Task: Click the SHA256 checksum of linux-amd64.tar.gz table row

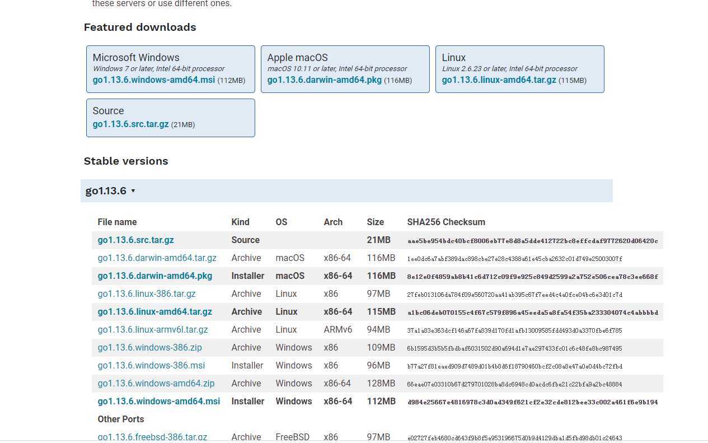Action: [x=533, y=313]
